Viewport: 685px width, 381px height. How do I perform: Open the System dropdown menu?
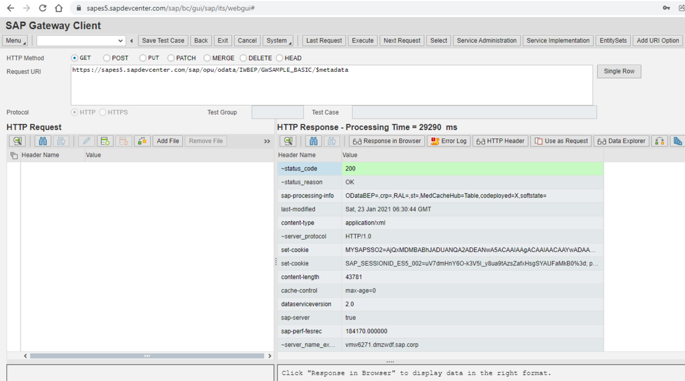coord(278,40)
